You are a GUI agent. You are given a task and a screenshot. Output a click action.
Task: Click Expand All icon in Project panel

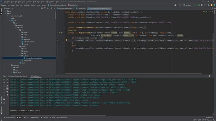45,8
